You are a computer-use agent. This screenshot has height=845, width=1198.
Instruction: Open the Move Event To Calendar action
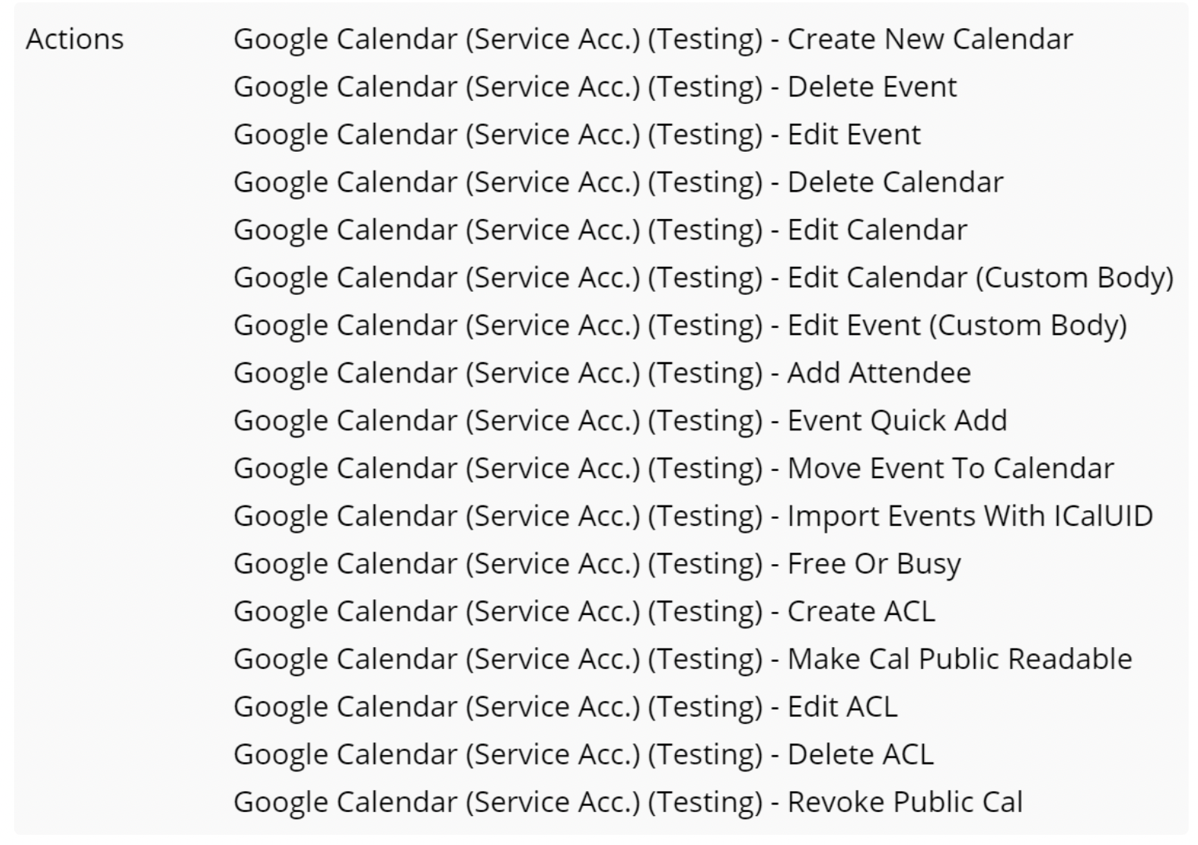pos(673,469)
